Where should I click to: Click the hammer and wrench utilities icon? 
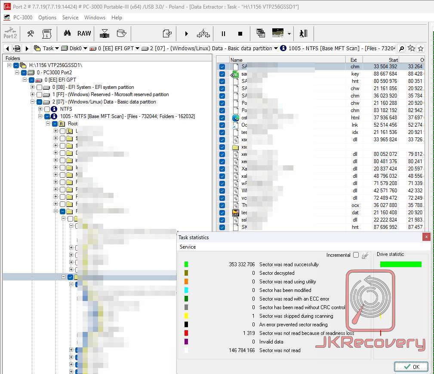pyautogui.click(x=31, y=33)
